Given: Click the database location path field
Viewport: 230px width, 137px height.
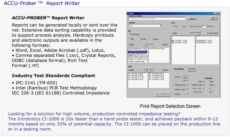Looking at the screenshot, I should pos(157,19).
